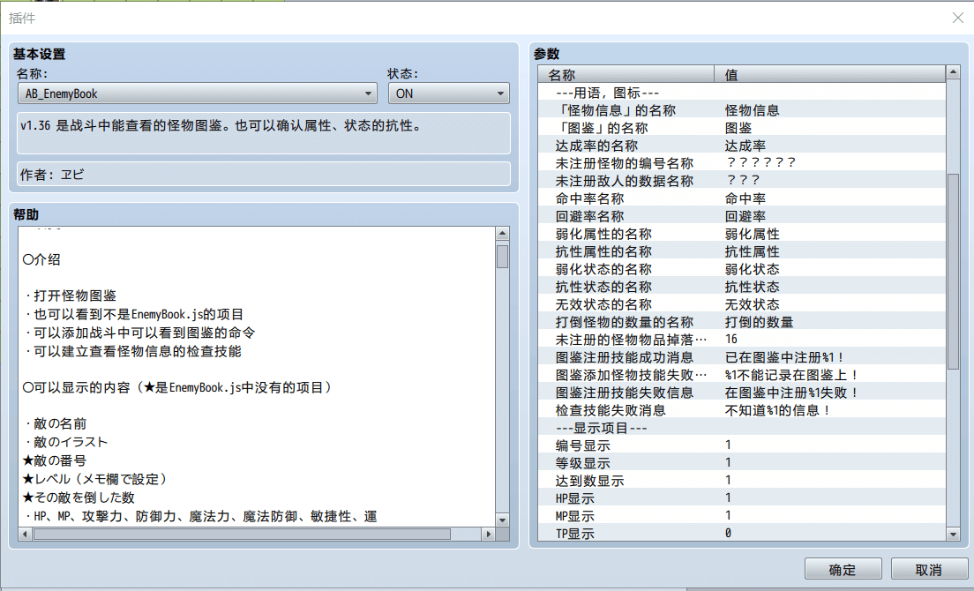The width and height of the screenshot is (974, 591).
Task: Click help horizontal scroll right arrow
Action: [489, 534]
